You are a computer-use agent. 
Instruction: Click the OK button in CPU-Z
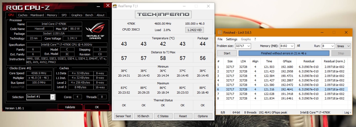97,107
